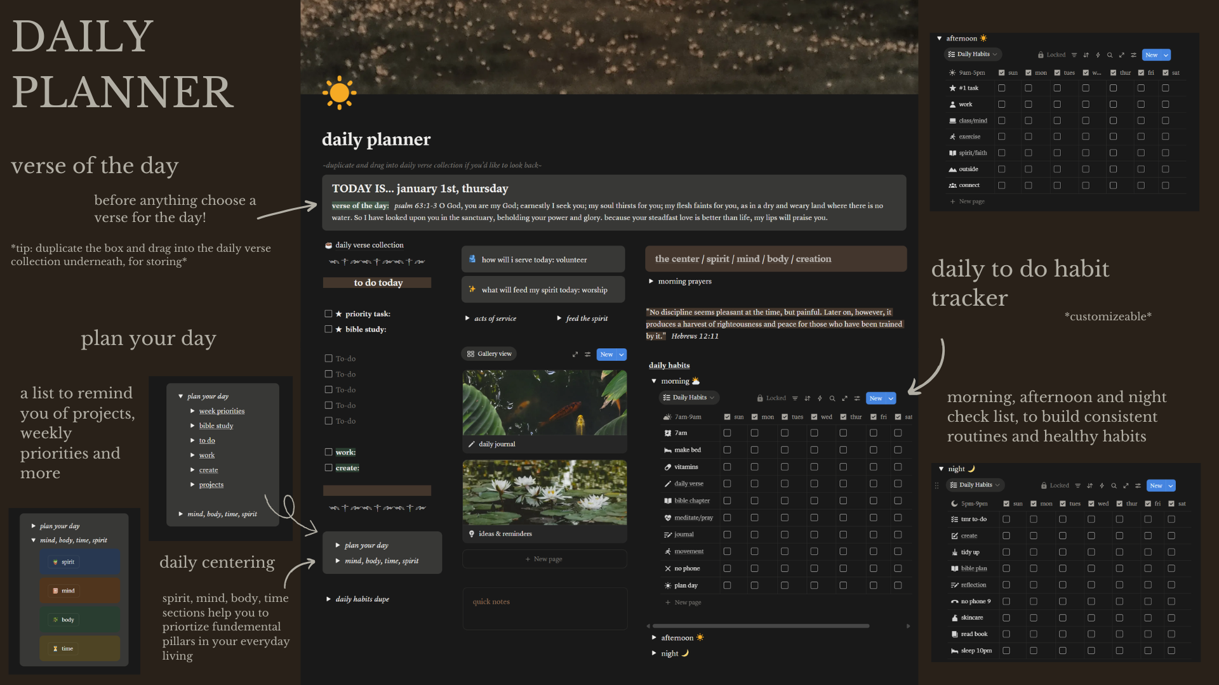Open view settings sliders in the night habits toolbar
Screen dimensions: 1219x685
pyautogui.click(x=1136, y=485)
